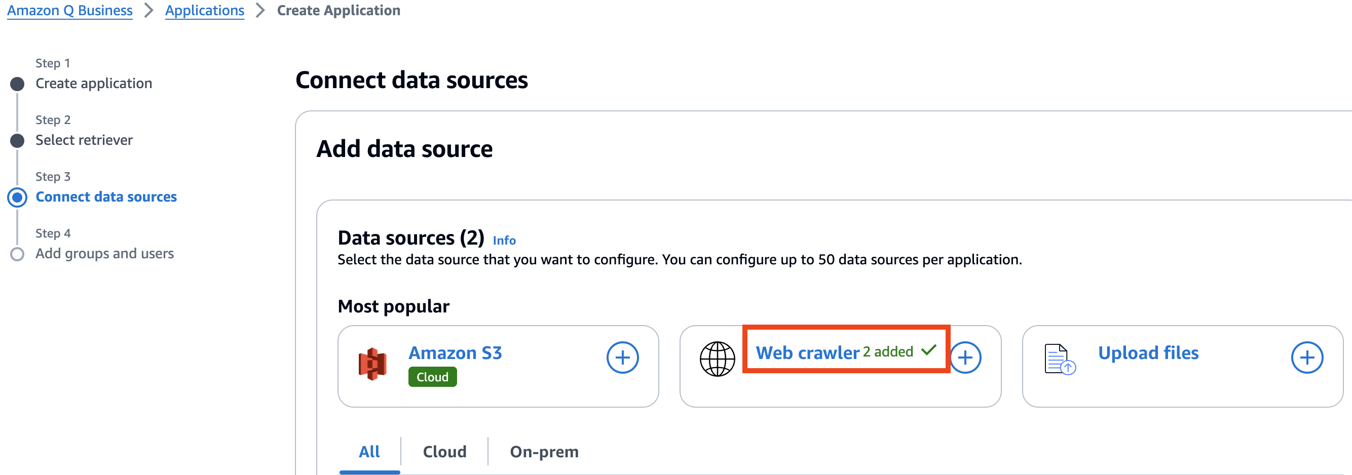
Task: Click the Info link next to Data sources
Action: pos(504,241)
